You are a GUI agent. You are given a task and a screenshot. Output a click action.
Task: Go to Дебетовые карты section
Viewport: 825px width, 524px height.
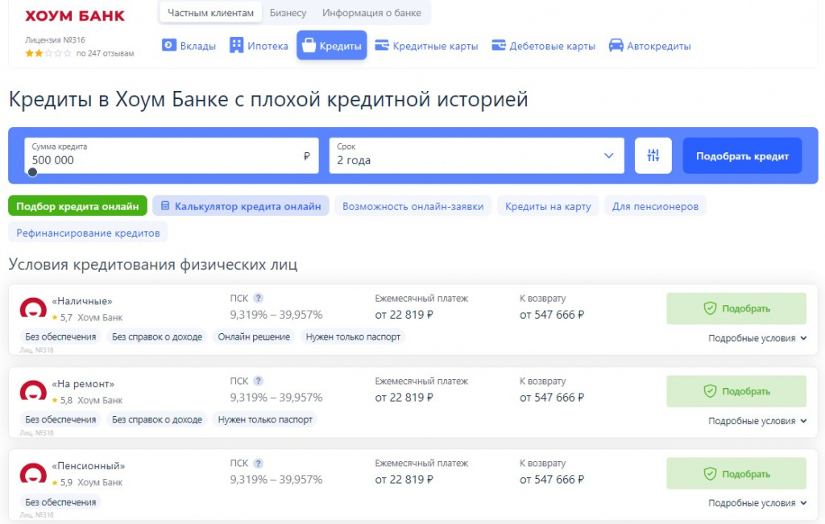click(544, 46)
